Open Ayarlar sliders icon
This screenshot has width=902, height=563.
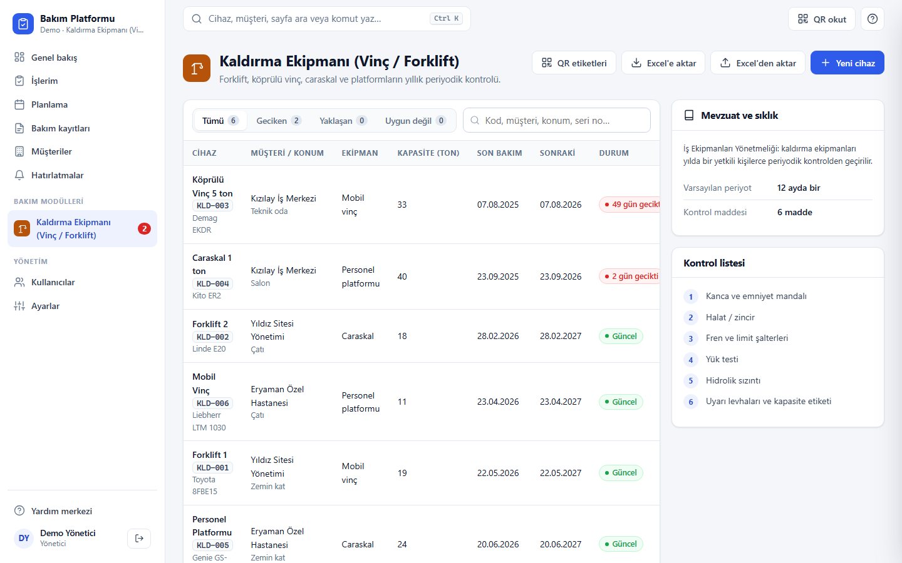tap(19, 306)
